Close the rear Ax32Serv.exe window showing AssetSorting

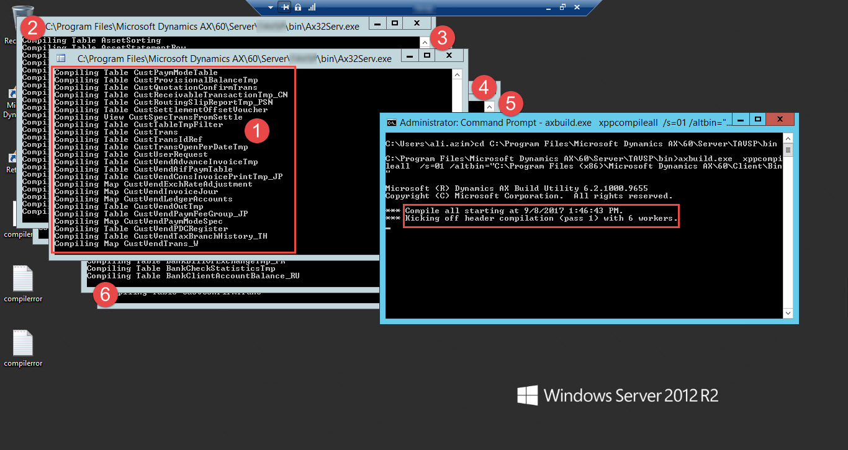417,23
